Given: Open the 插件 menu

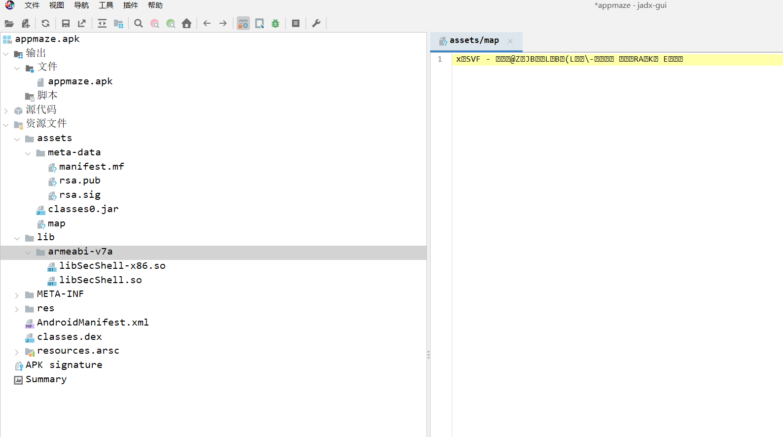Looking at the screenshot, I should coord(131,5).
